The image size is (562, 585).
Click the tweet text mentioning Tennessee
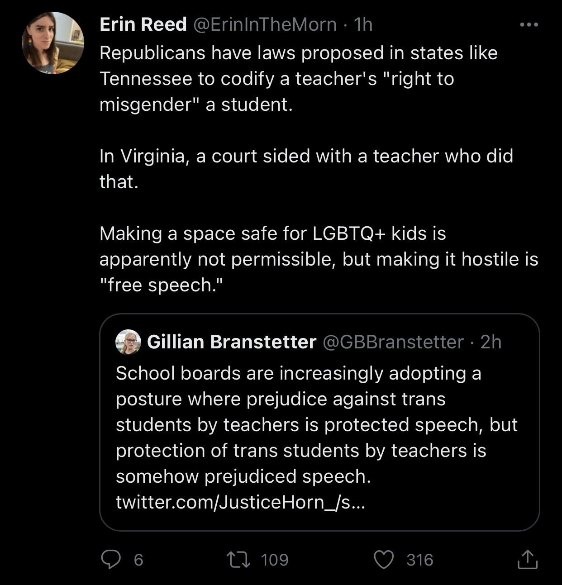(299, 79)
